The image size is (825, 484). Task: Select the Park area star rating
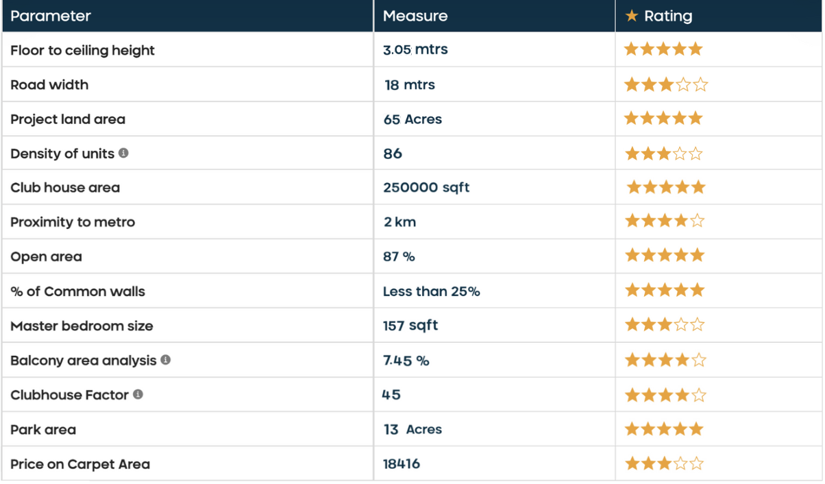[664, 430]
